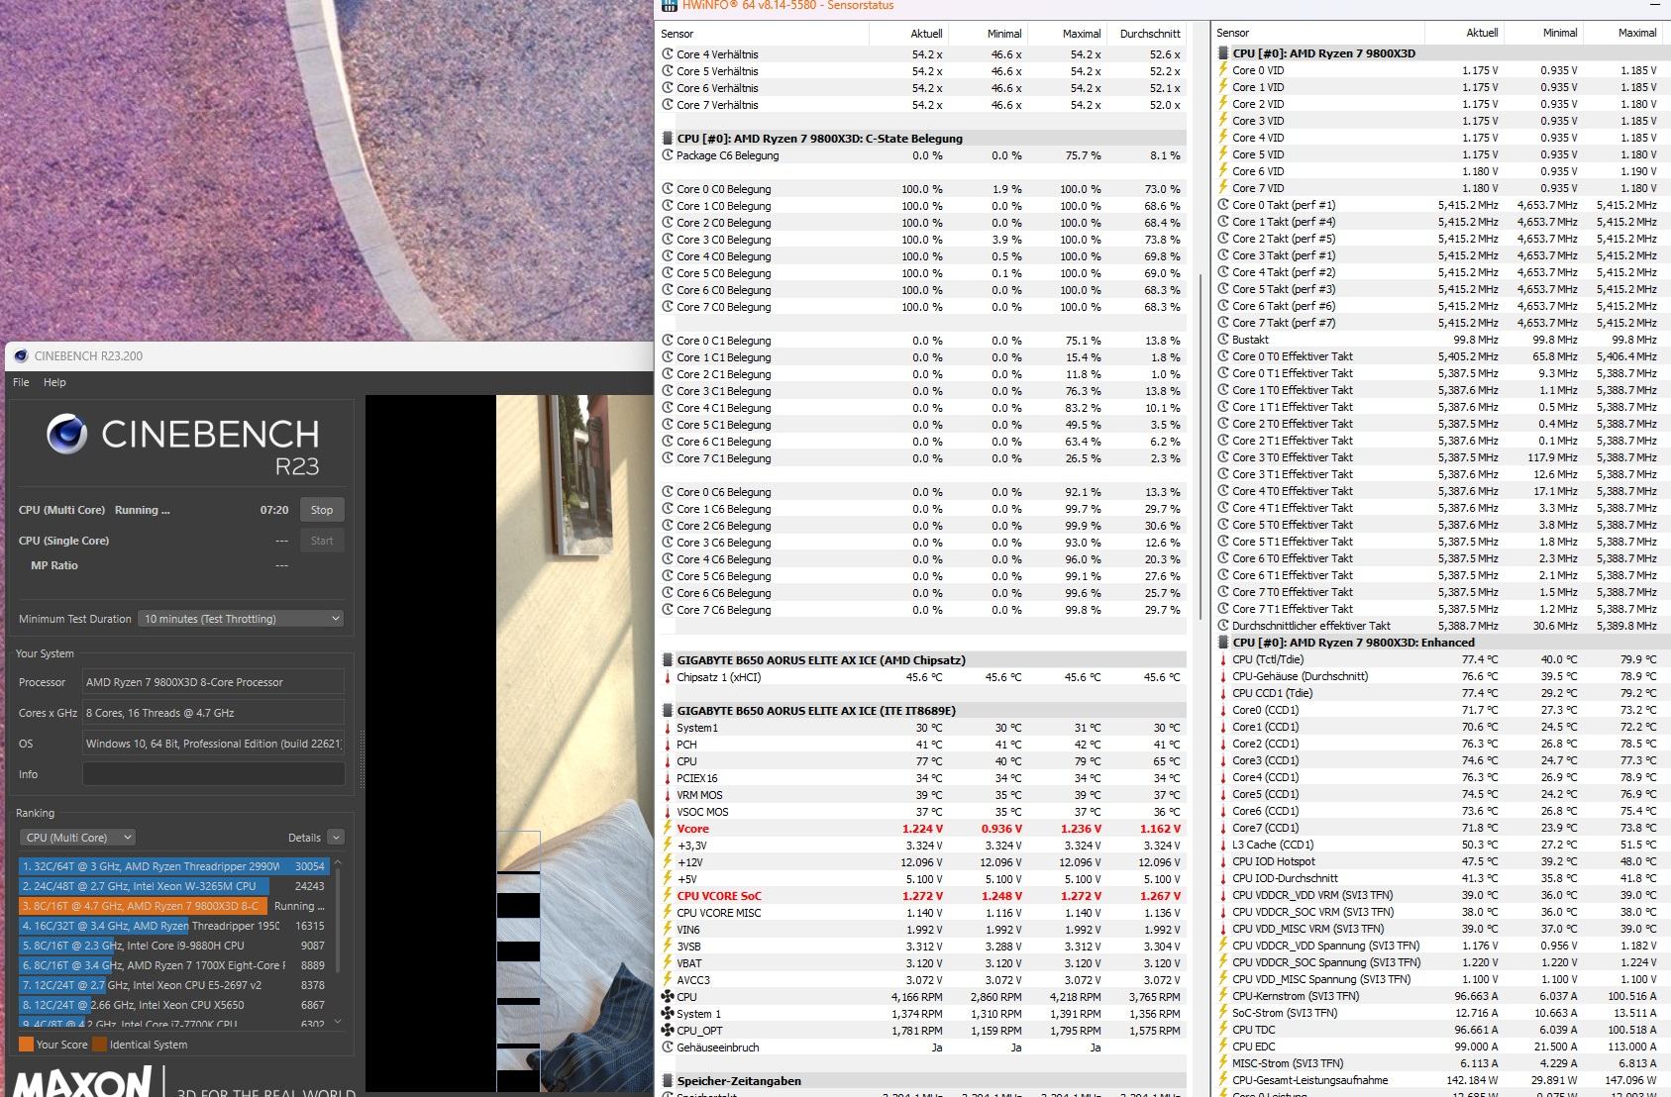Click the clock icon for Bustakt row
This screenshot has width=1671, height=1097.
(1223, 340)
